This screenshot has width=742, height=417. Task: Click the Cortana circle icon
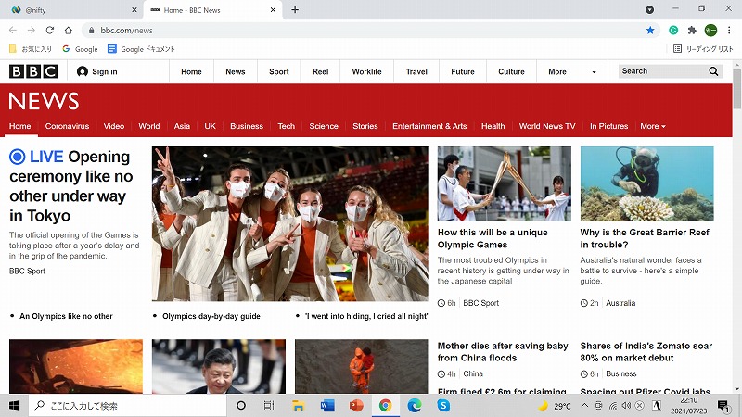(x=241, y=406)
